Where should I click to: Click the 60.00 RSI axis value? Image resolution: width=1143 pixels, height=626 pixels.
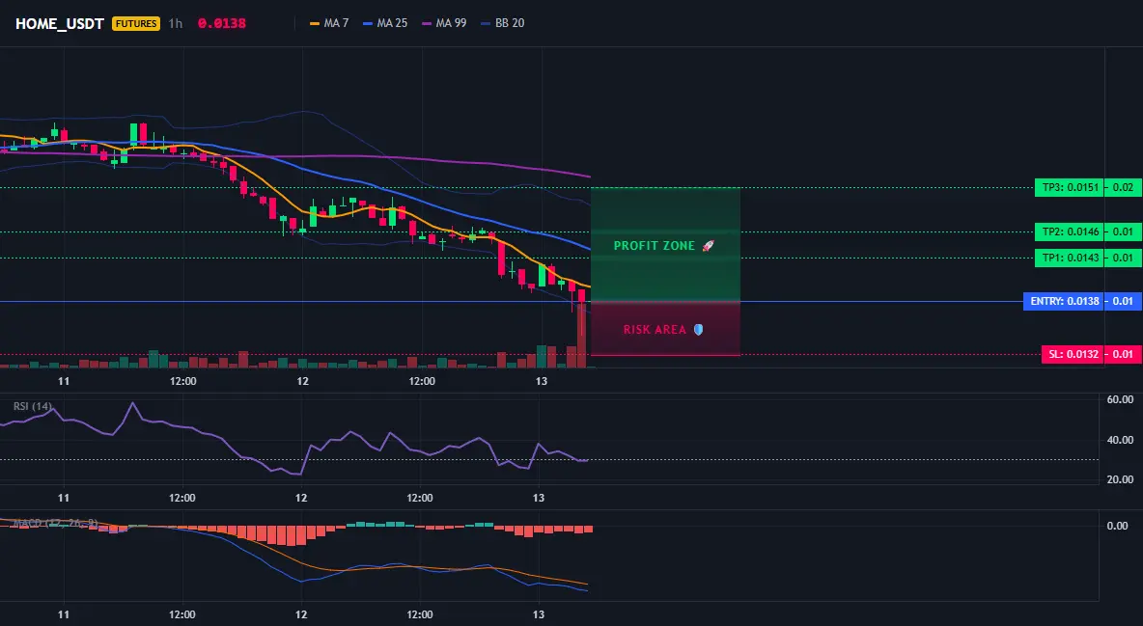tap(1120, 399)
